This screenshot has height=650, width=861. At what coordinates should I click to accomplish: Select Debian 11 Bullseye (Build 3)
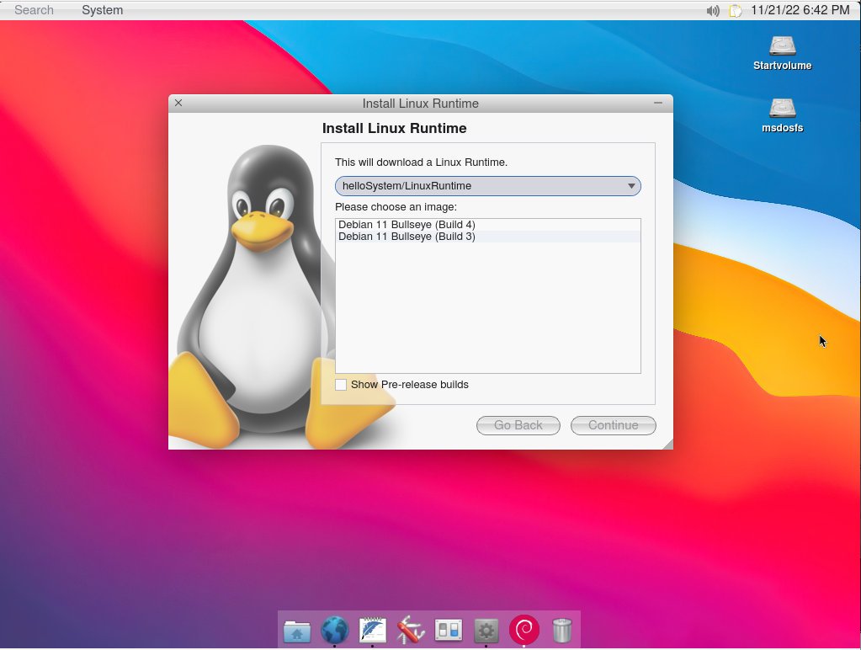(x=407, y=237)
